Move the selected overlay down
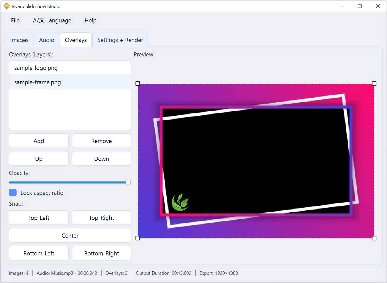Viewport: 387px width, 283px height. click(101, 159)
